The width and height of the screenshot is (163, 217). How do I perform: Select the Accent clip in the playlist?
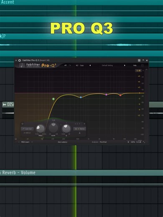click(81, 3)
